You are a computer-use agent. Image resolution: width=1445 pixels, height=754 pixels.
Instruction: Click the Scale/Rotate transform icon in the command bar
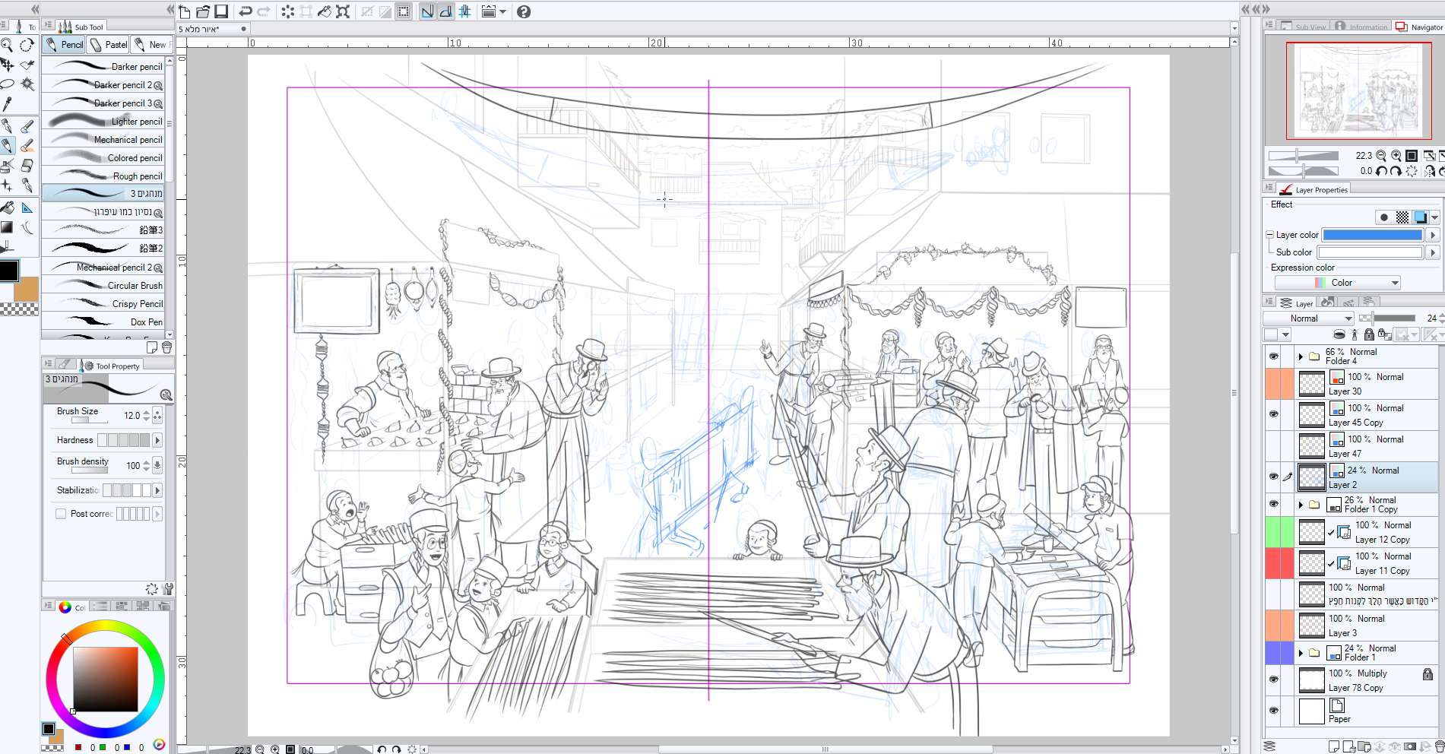pos(343,11)
